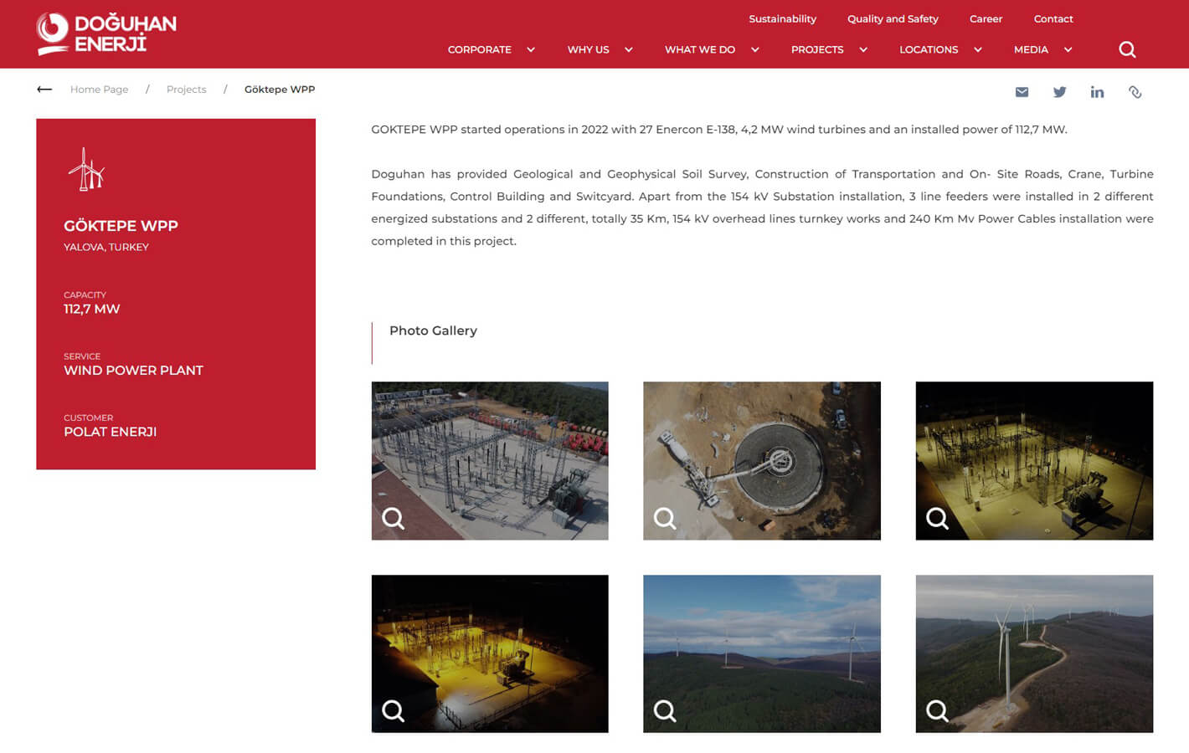Expand Media menu chevron
This screenshot has width=1189, height=753.
coord(1068,49)
